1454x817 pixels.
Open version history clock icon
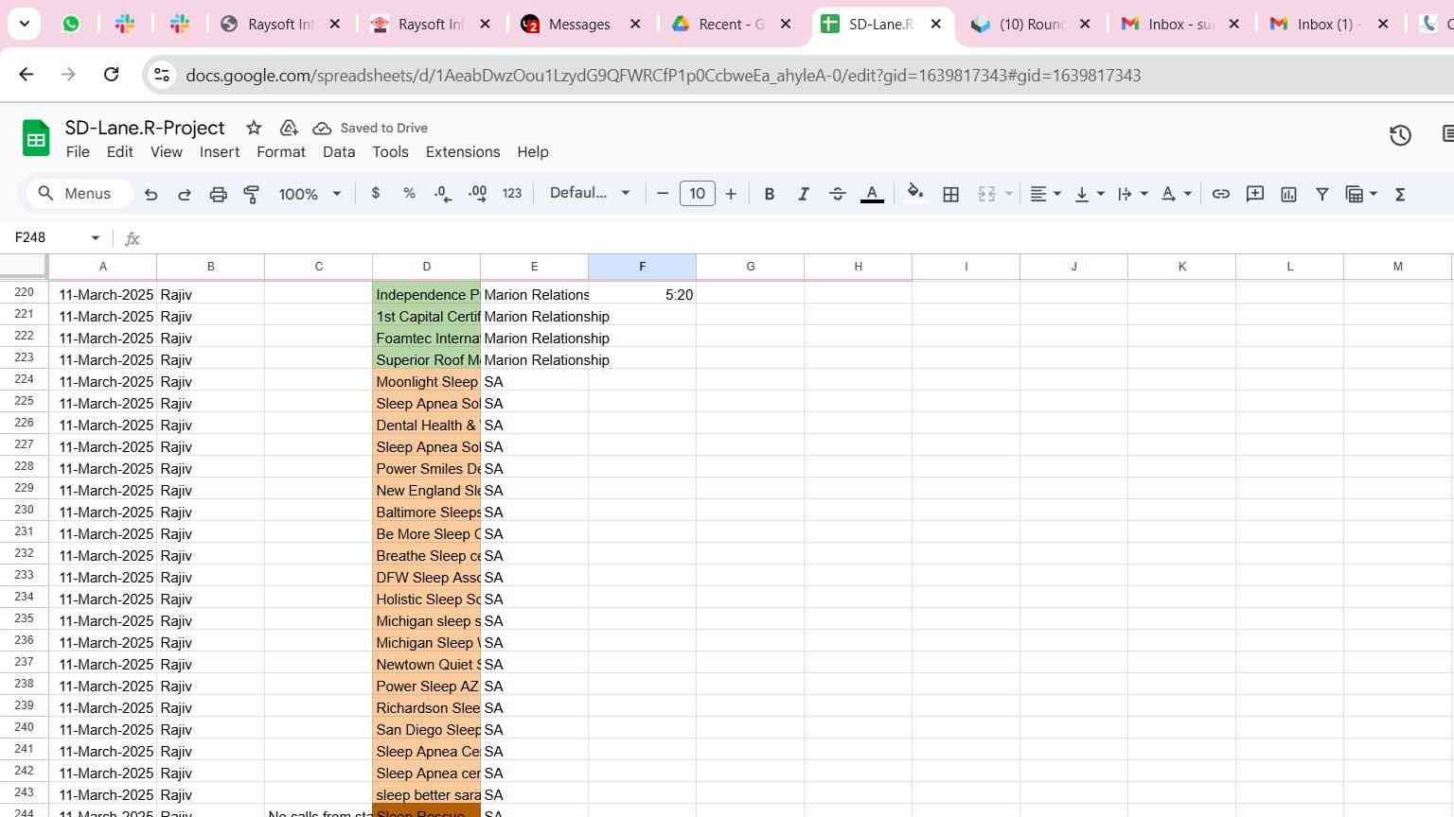tap(1400, 135)
